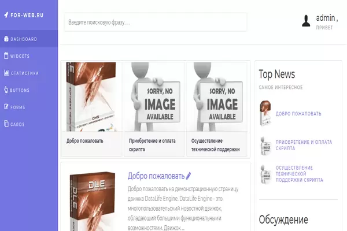
Task: Open 'Добро пожаловать' link in Top News
Action: pyautogui.click(x=298, y=114)
